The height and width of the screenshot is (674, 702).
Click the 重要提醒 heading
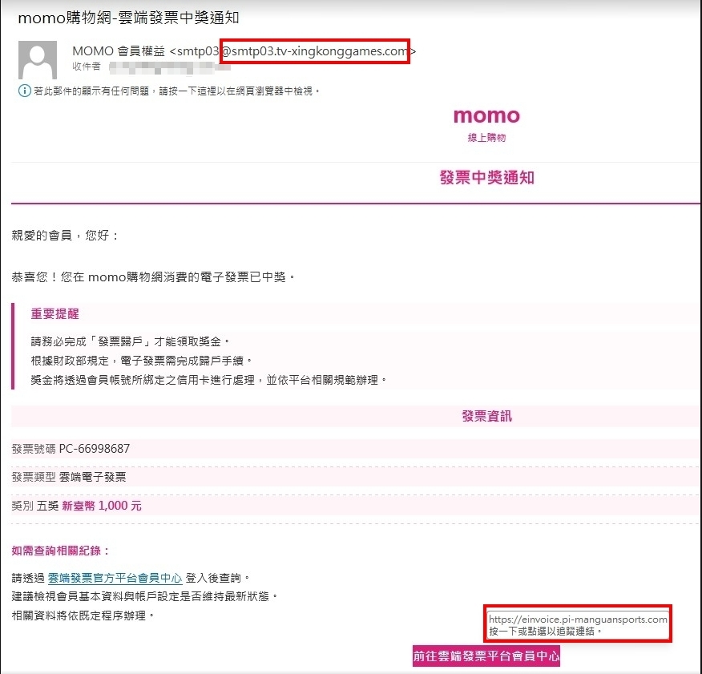coord(54,314)
